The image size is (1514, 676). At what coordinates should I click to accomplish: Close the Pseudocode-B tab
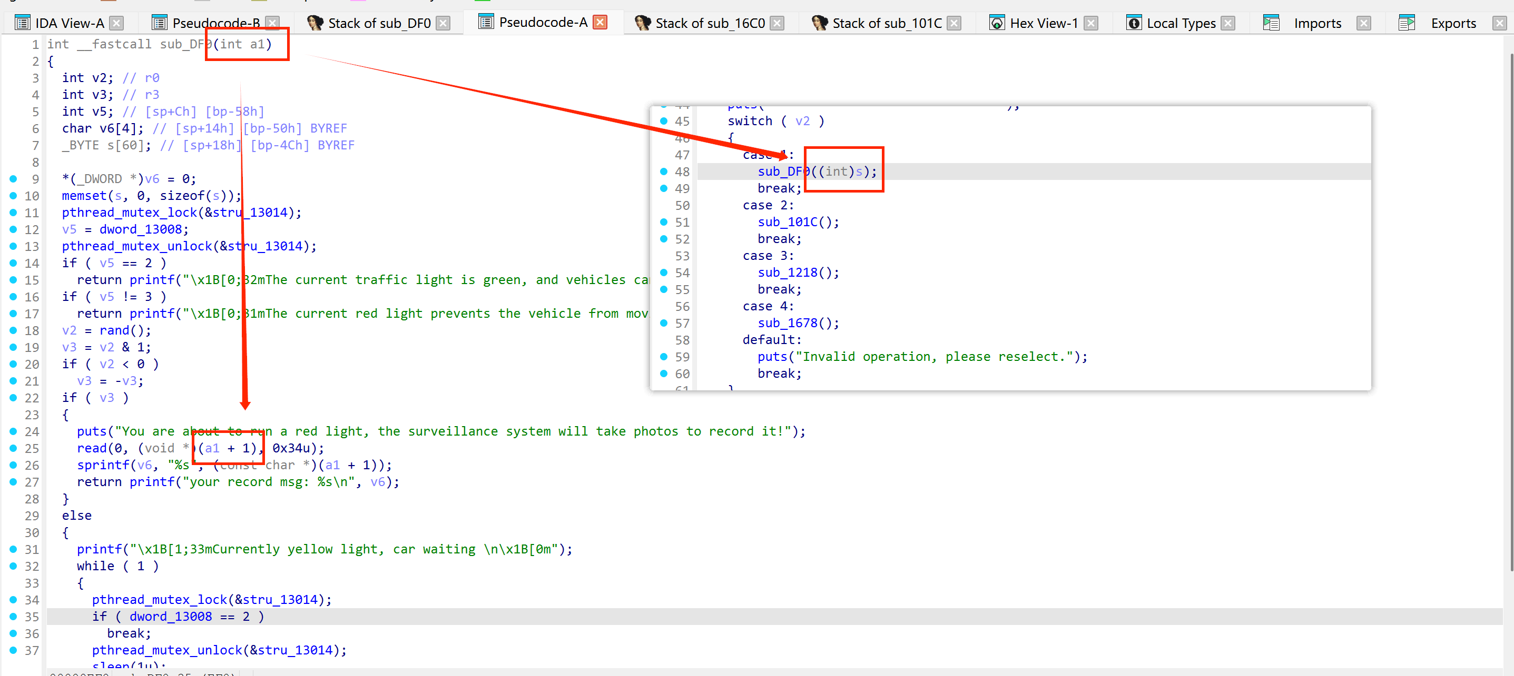coord(272,24)
